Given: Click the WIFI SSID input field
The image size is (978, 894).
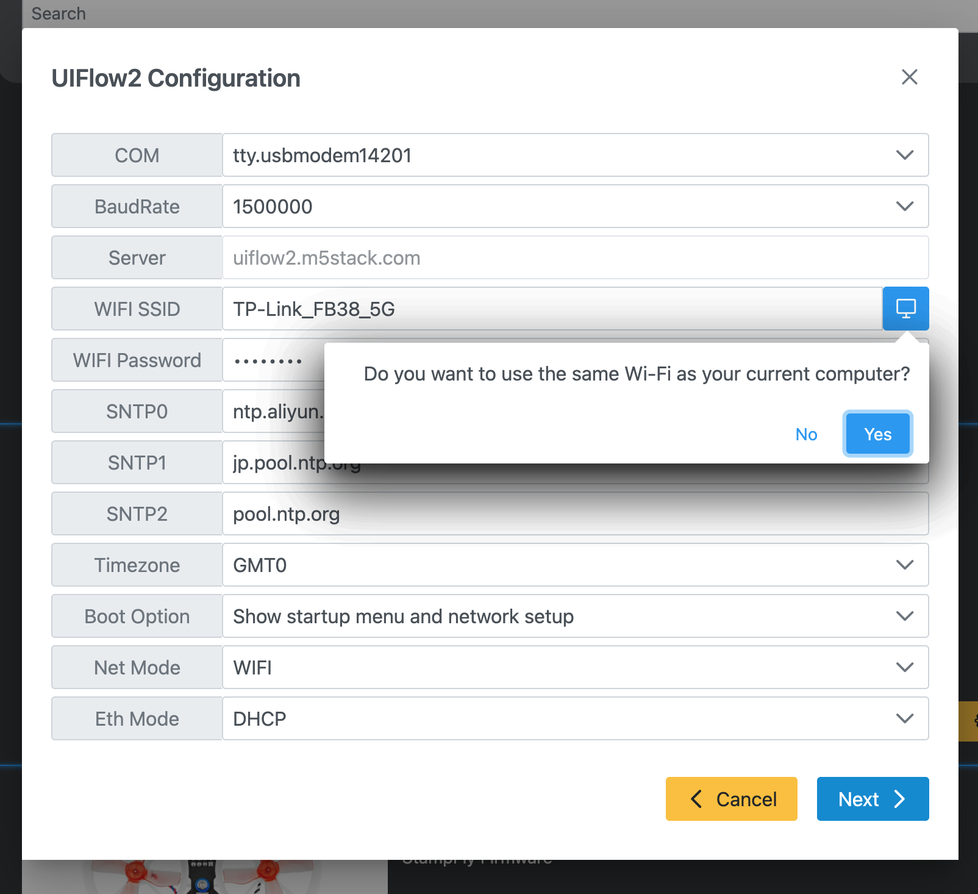Looking at the screenshot, I should pyautogui.click(x=552, y=309).
